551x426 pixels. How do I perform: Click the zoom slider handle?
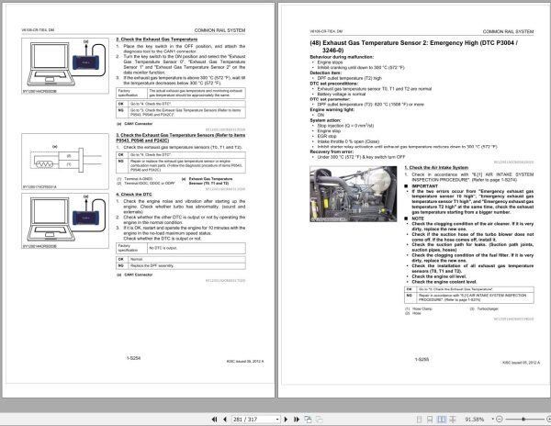523,419
